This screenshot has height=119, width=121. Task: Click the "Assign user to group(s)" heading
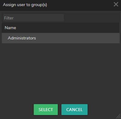coord(25,5)
